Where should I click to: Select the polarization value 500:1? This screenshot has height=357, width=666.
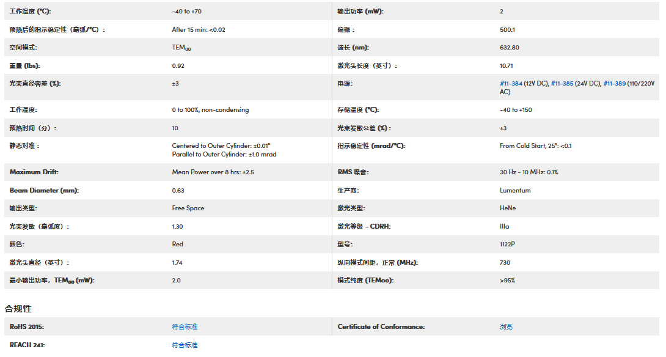coord(508,30)
